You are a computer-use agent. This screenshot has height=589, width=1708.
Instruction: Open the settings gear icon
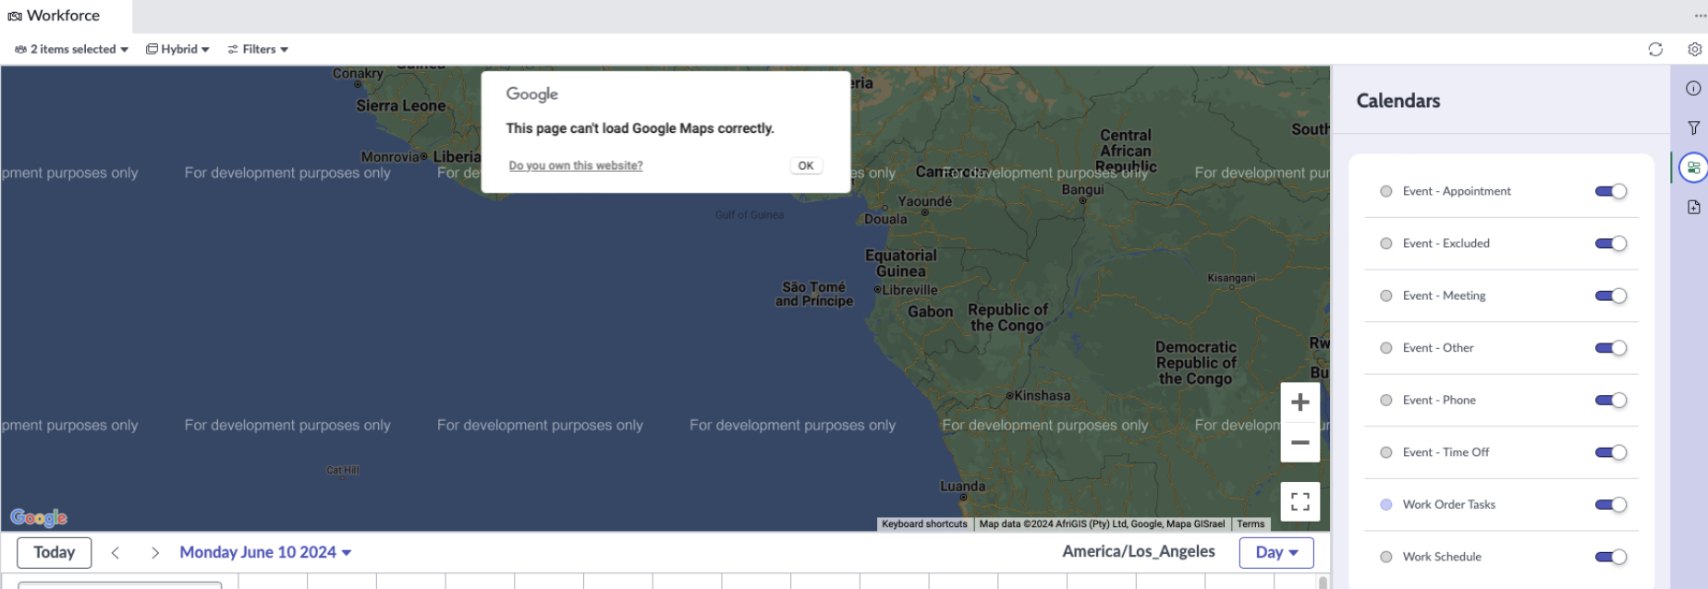click(x=1694, y=49)
